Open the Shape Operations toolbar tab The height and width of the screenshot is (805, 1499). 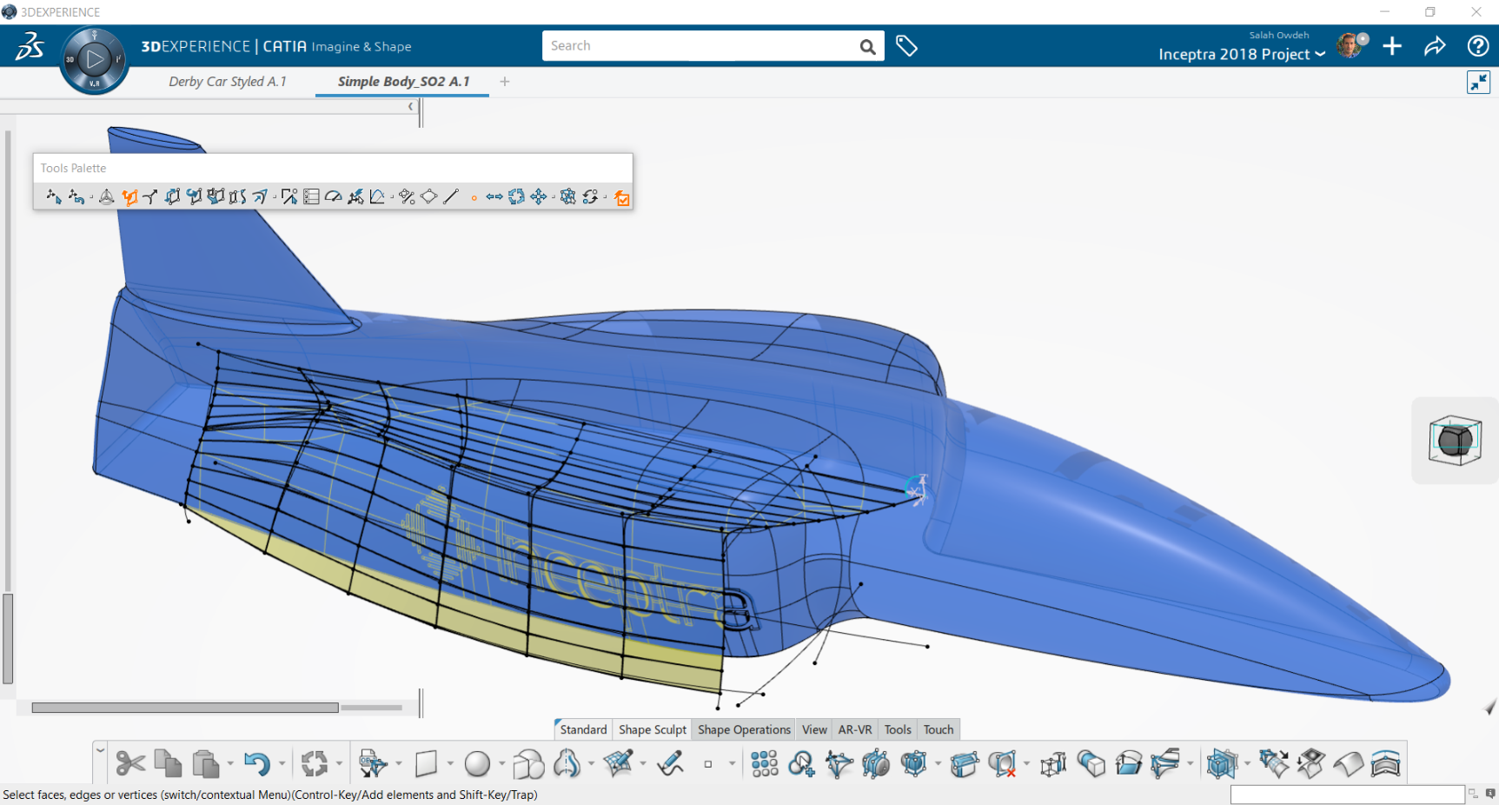coord(744,729)
